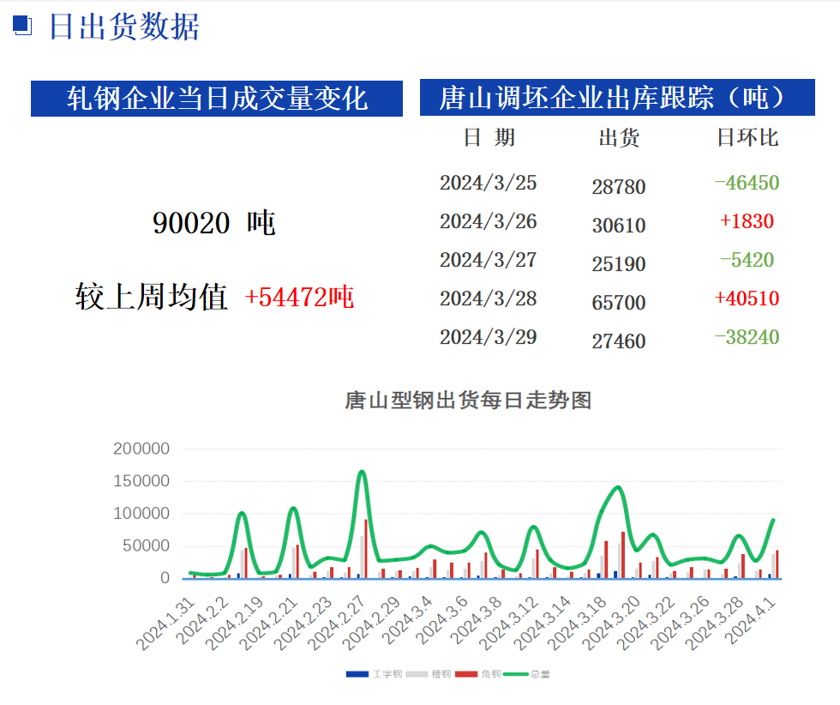Click the red +40510 change value

[x=747, y=298]
